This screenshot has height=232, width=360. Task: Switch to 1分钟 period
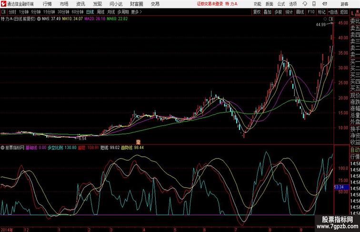[24, 12]
